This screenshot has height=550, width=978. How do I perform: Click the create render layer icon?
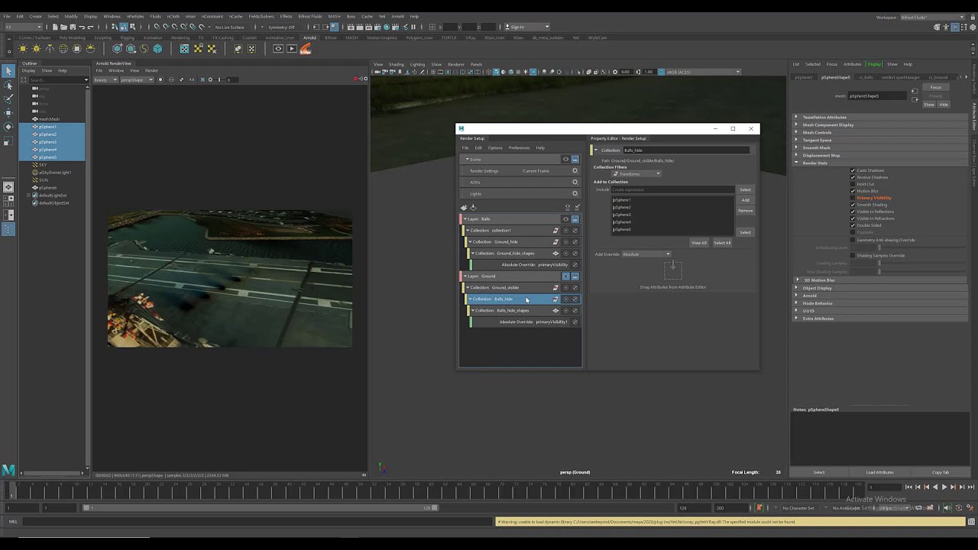click(x=464, y=207)
